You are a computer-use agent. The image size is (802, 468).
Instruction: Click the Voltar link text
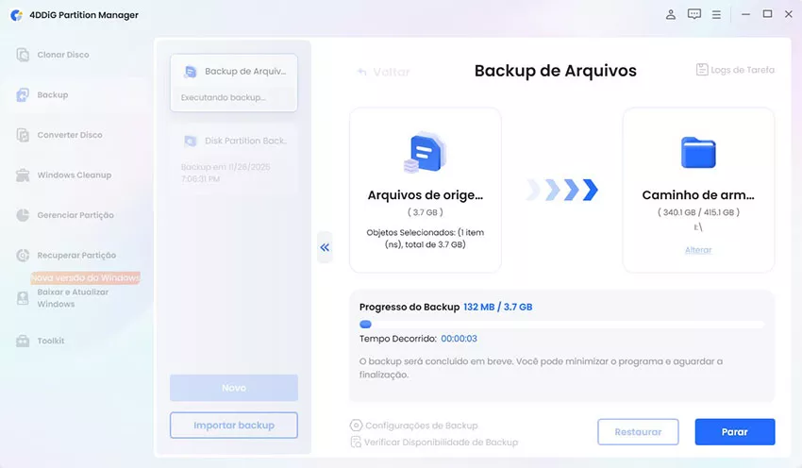[392, 72]
